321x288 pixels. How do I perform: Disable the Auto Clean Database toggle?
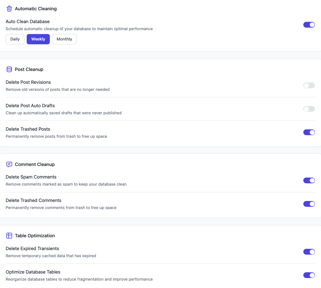(309, 25)
